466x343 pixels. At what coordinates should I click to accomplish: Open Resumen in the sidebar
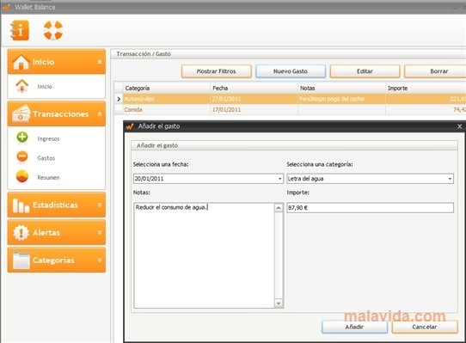tap(48, 177)
